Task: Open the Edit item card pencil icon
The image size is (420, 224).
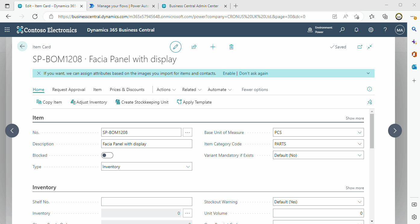Action: point(176,47)
